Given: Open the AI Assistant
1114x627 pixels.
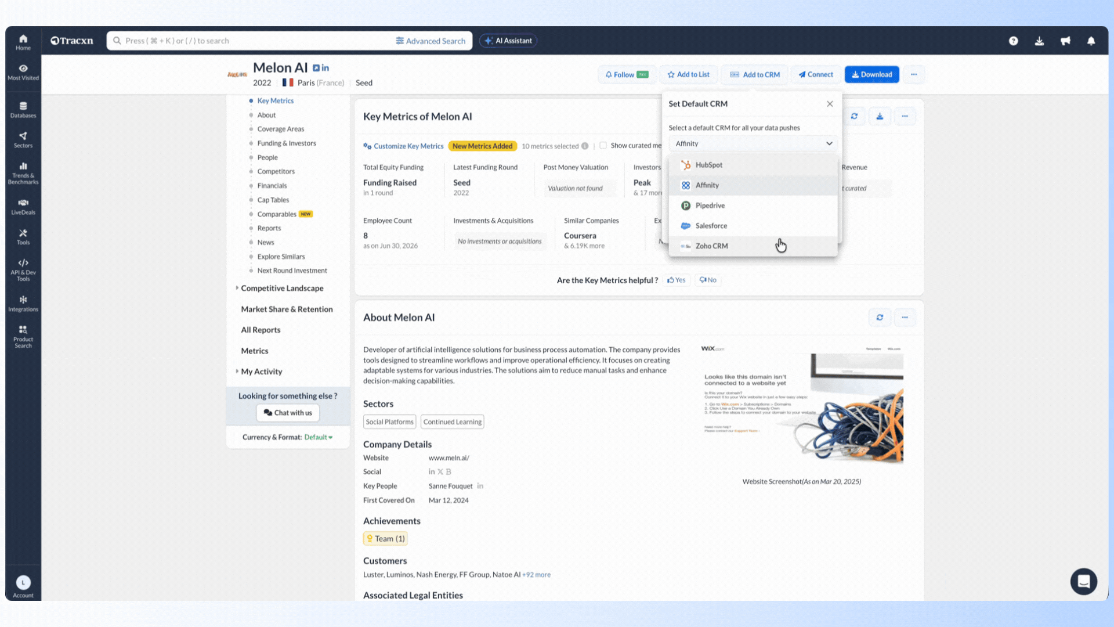Looking at the screenshot, I should [x=508, y=41].
